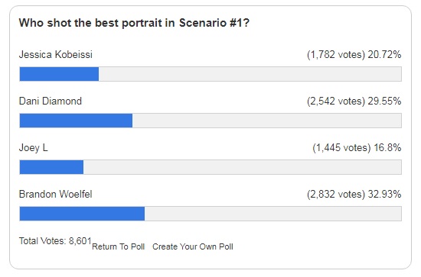Click the Return To Poll link
The height and width of the screenshot is (277, 421).
click(x=118, y=246)
